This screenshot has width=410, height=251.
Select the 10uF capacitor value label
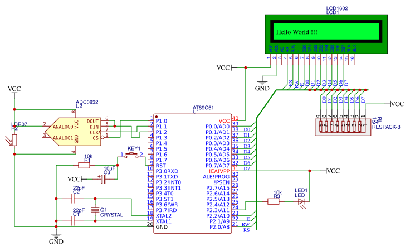point(109,168)
